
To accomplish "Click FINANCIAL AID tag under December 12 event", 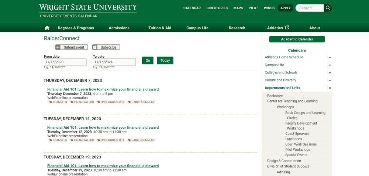I will pyautogui.click(x=82, y=140).
